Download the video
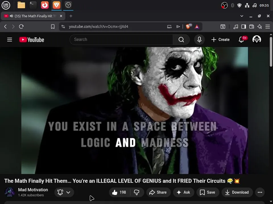Screen dimensions: 273x204 237,192
